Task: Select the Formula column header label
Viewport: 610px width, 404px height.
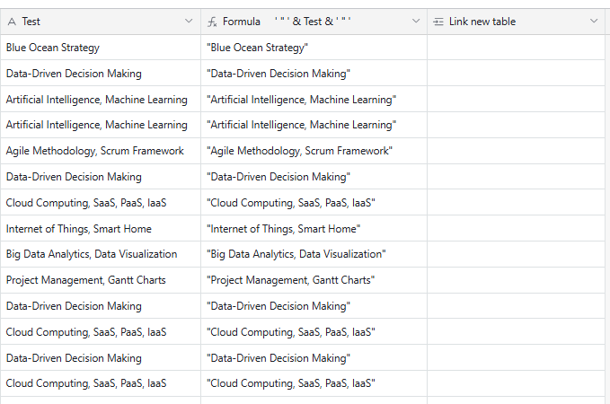Action: tap(241, 22)
